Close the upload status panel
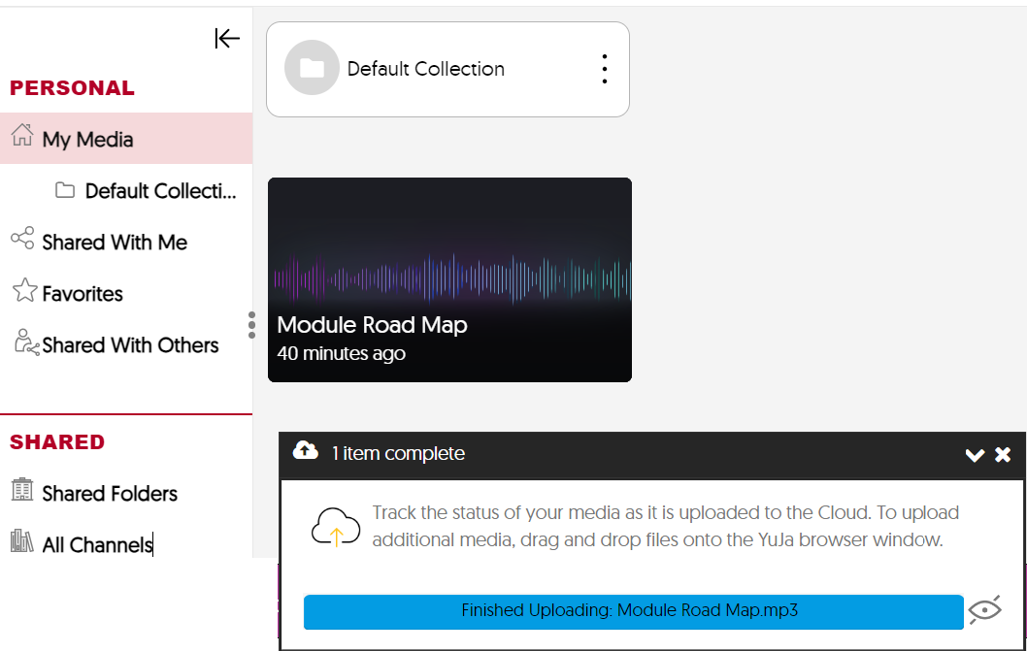Screen dimensions: 1027x651 click(1003, 455)
